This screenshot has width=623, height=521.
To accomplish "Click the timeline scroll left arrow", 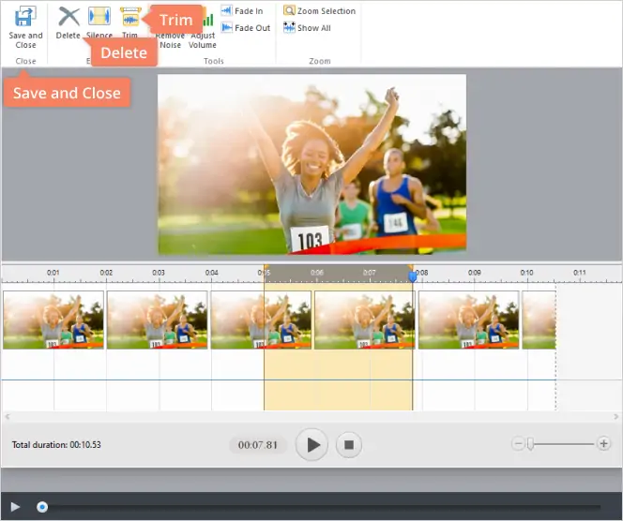I will coord(8,417).
